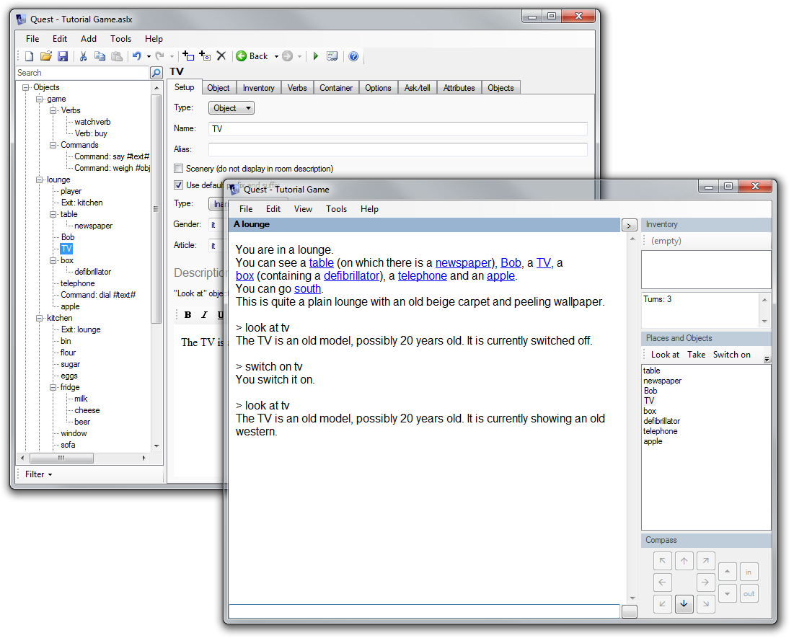
Task: Click the Add object icon in toolbar
Action: (x=188, y=56)
